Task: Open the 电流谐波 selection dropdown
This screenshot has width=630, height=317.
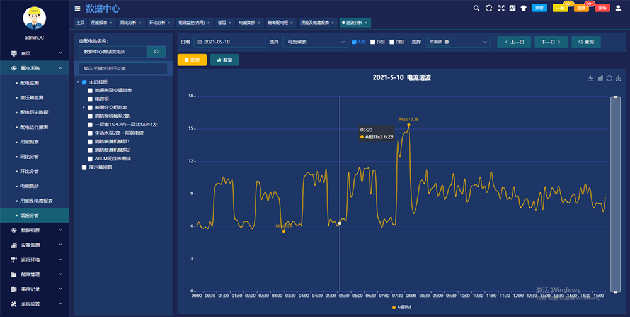Action: 316,42
